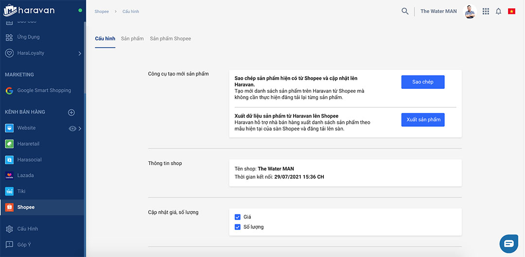The image size is (525, 257).
Task: Click the Sao chép button
Action: [422, 82]
